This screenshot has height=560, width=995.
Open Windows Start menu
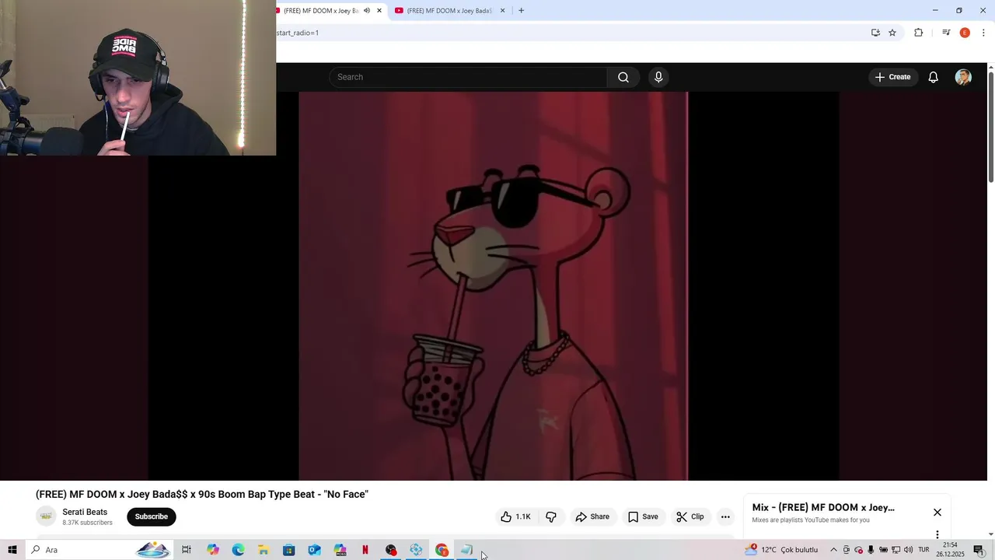12,550
